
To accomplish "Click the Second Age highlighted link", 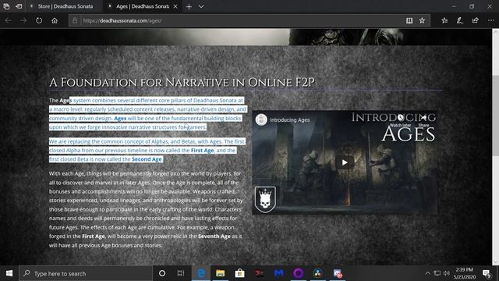I will tap(147, 159).
